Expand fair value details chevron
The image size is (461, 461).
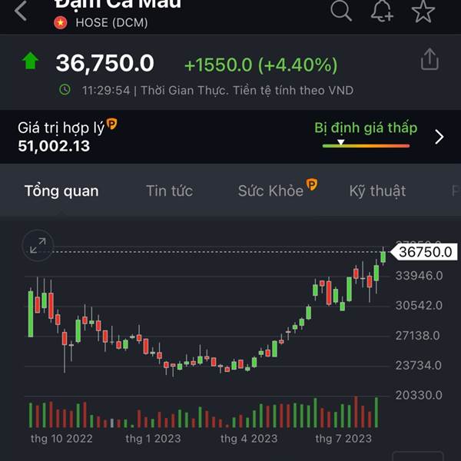coord(439,137)
